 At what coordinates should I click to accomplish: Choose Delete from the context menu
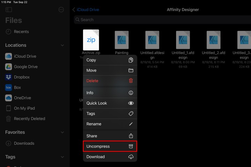[110, 81]
